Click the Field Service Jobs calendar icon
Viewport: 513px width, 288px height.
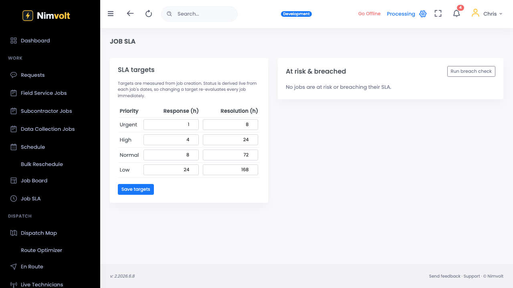pyautogui.click(x=14, y=93)
